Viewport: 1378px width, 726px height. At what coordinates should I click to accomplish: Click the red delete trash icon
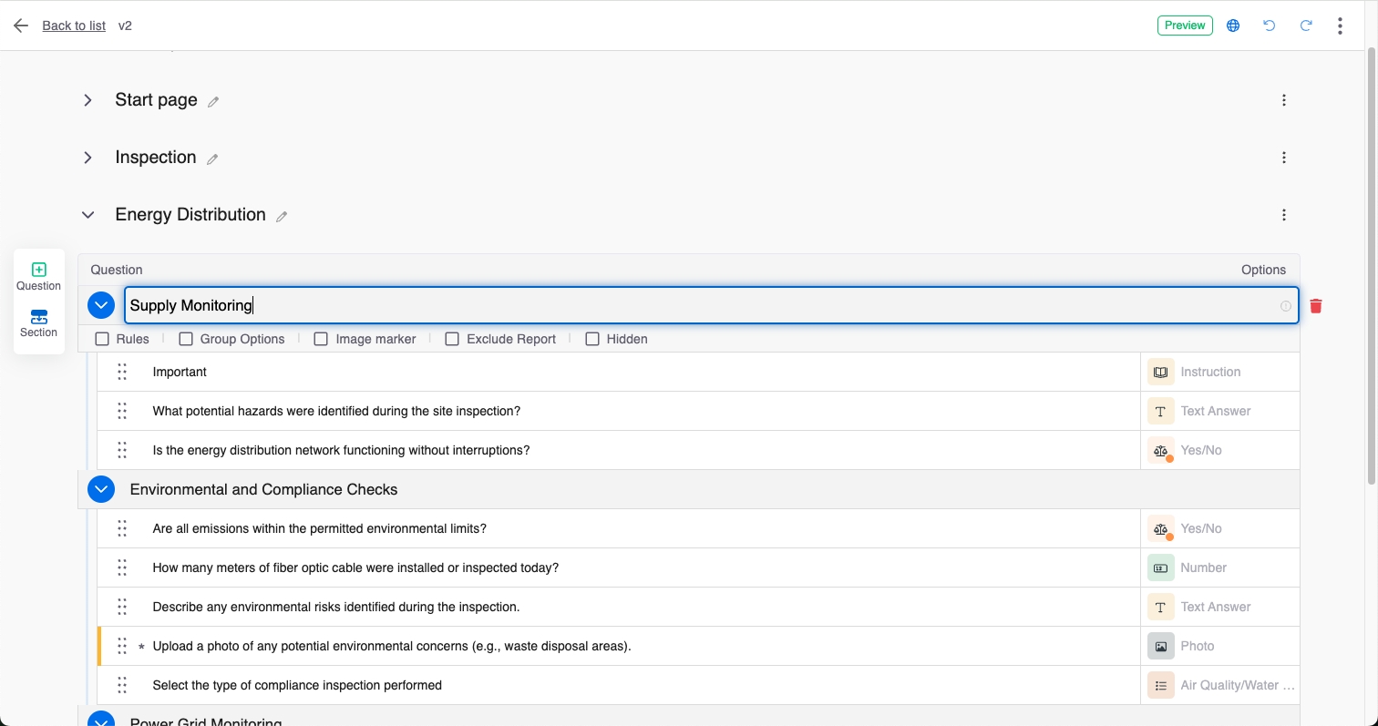click(x=1315, y=306)
